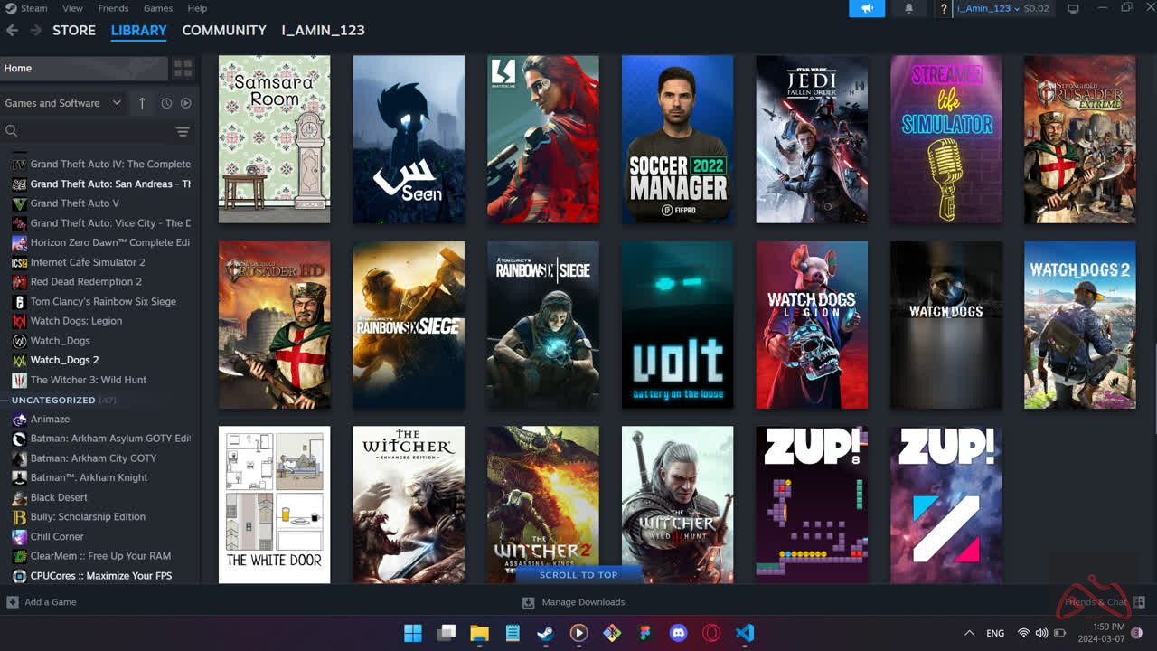Toggle the announcements megaphone indicator
The height and width of the screenshot is (651, 1157).
[867, 9]
